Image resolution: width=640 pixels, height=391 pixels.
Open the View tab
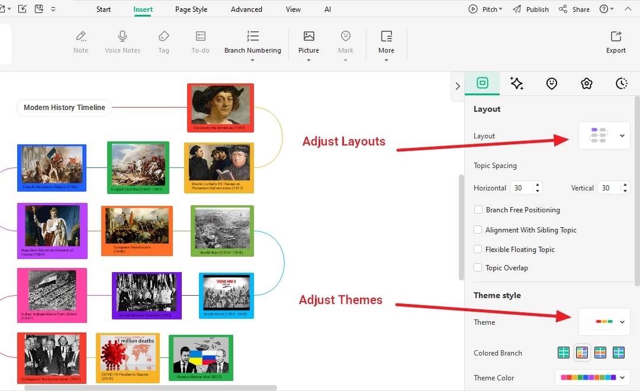pos(293,9)
